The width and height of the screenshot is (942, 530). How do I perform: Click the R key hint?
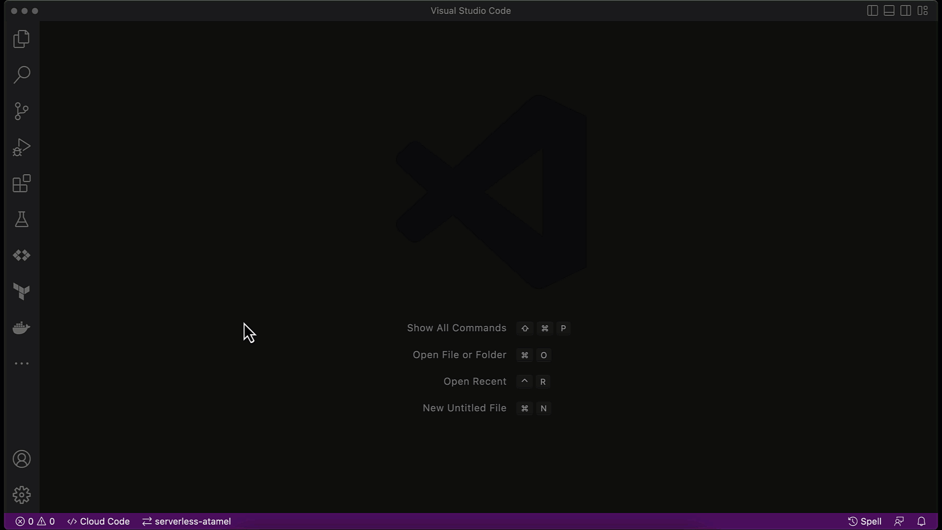(x=543, y=382)
